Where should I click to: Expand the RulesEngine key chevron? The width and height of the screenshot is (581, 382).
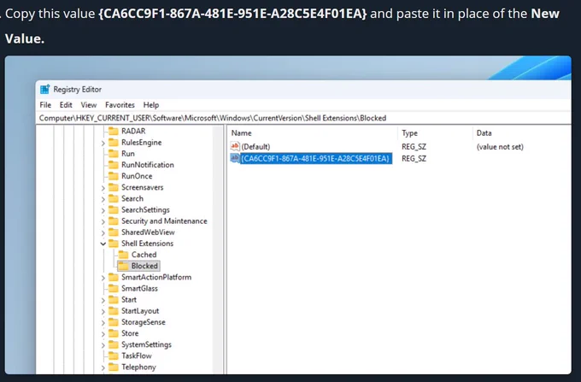103,143
